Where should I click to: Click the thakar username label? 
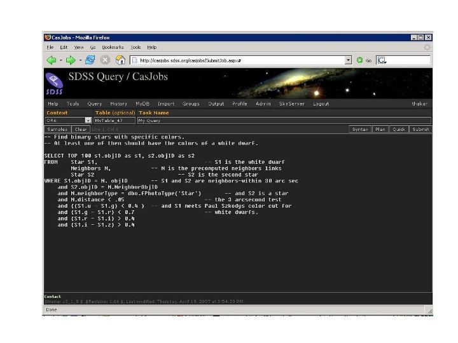(419, 104)
